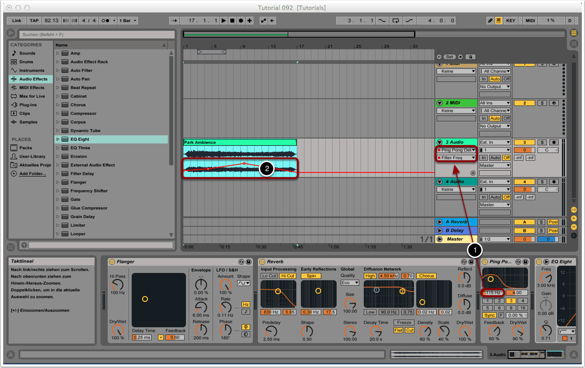Solo the 2 MIDI track
This screenshot has height=368, width=585.
pyautogui.click(x=542, y=103)
